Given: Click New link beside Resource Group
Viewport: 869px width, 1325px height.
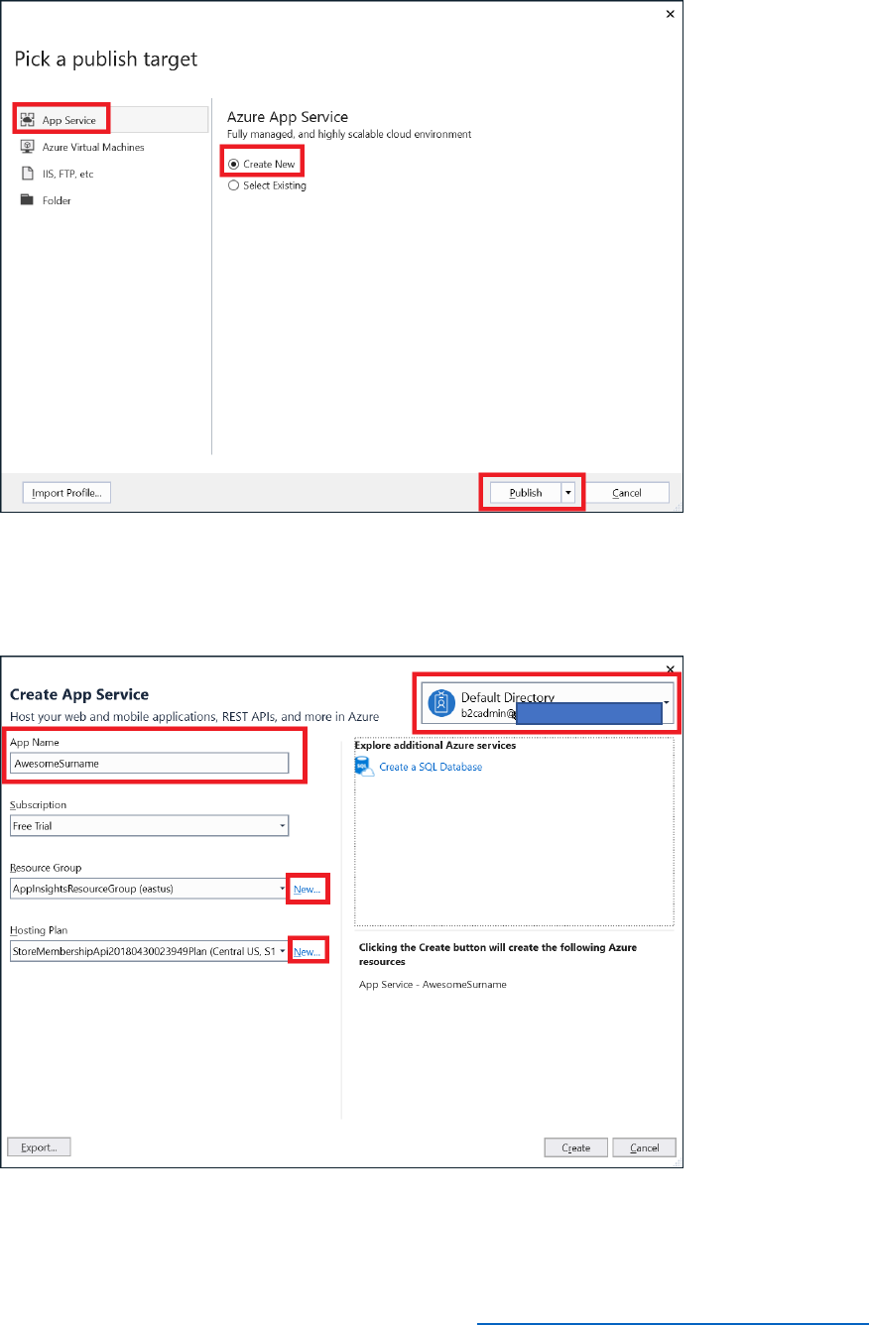Looking at the screenshot, I should pyautogui.click(x=307, y=890).
